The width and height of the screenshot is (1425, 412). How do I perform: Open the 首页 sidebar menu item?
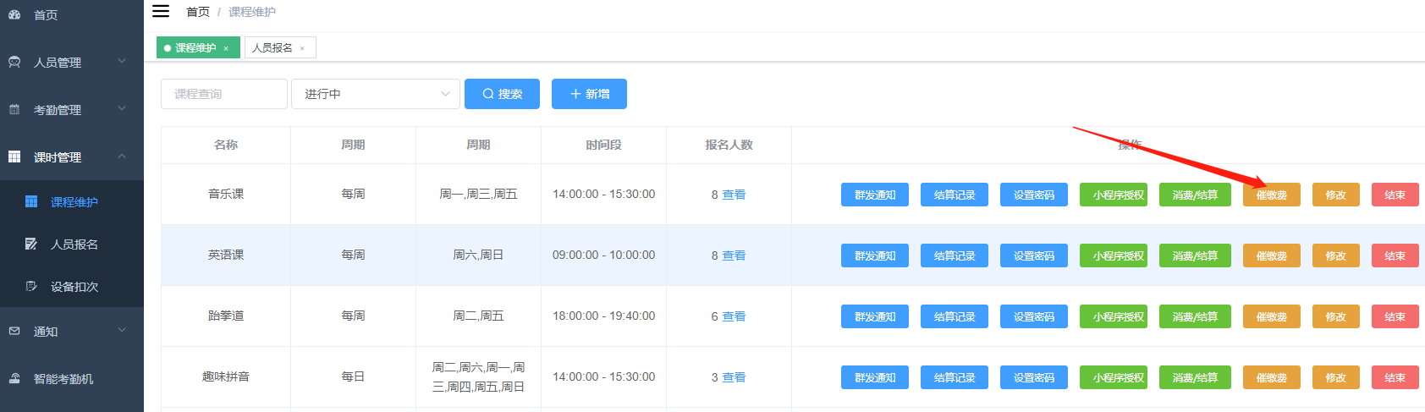tap(72, 14)
